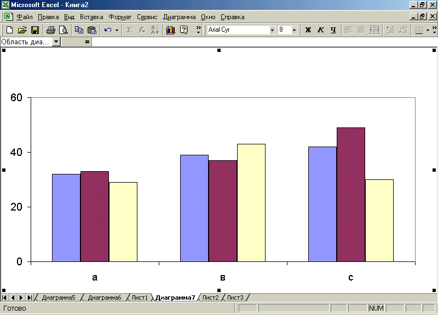
Task: Expand the Borders dropdown arrow
Action: pyautogui.click(x=428, y=30)
